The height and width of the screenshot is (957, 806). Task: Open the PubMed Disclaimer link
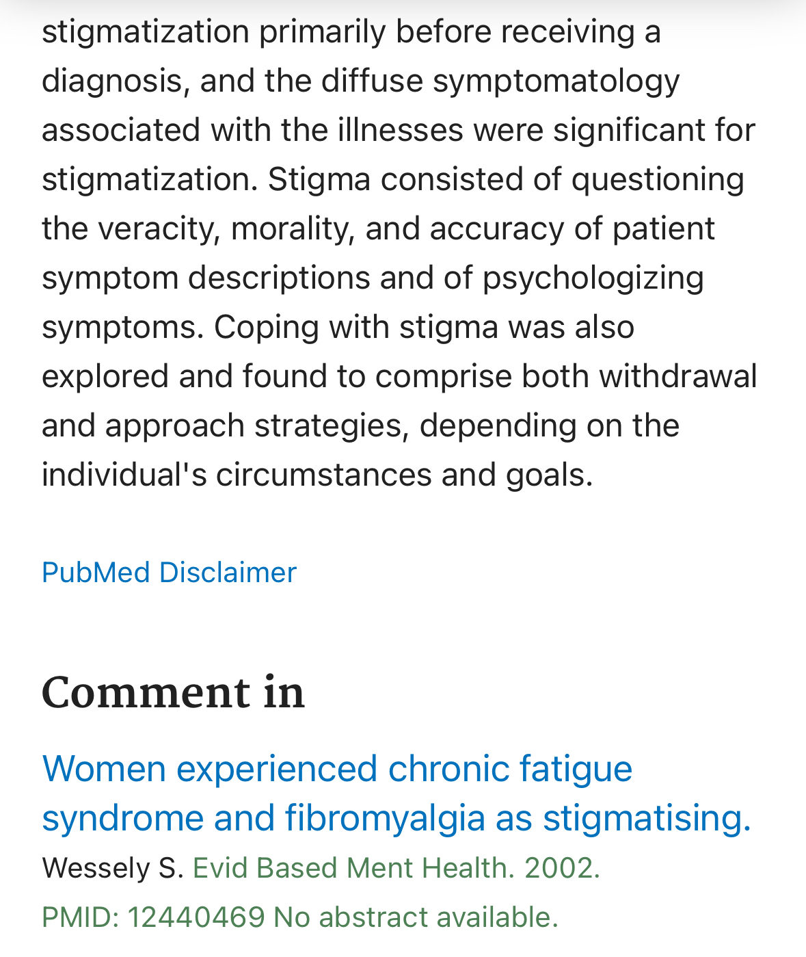pos(169,573)
